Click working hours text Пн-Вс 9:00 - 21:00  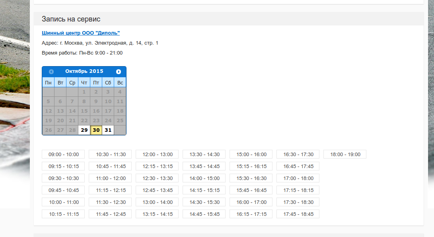point(101,53)
